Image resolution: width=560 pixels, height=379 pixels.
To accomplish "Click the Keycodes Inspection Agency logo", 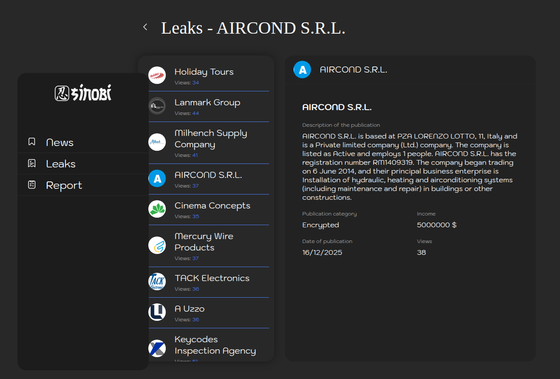I will [157, 348].
